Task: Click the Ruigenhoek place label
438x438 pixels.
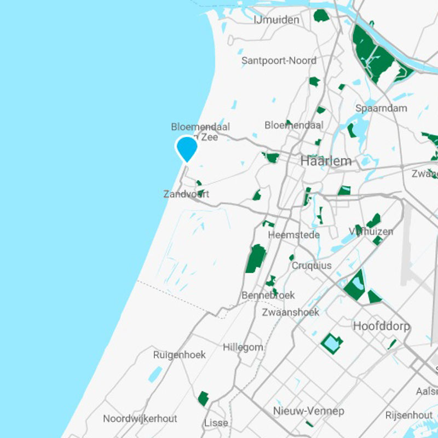Action: pos(180,355)
